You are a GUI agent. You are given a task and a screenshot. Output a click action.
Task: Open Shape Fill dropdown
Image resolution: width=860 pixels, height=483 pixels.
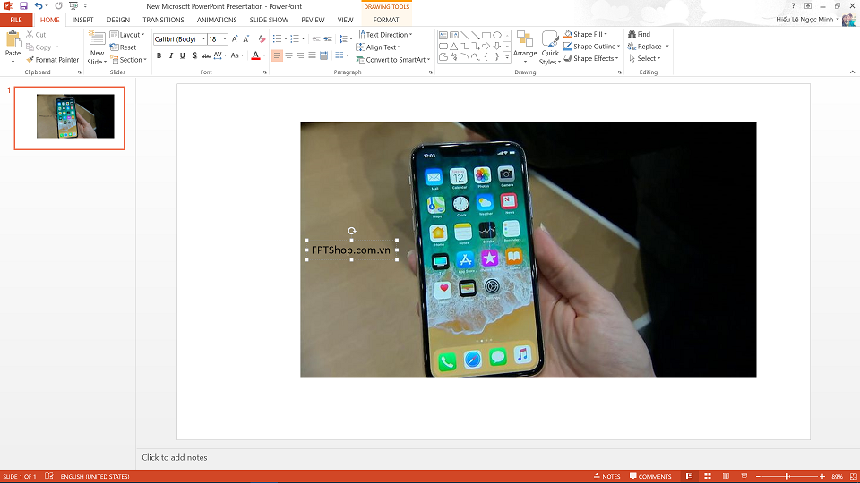pos(586,34)
